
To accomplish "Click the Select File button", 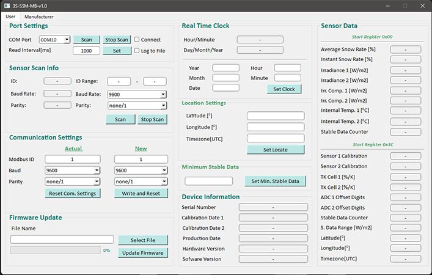I will pyautogui.click(x=143, y=240).
